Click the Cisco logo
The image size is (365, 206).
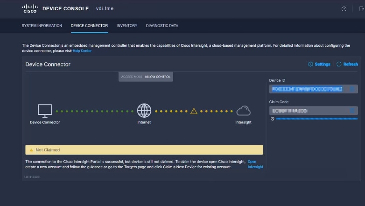(30, 8)
